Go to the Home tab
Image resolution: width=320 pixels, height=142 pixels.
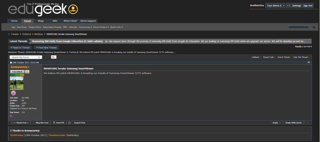(14, 21)
